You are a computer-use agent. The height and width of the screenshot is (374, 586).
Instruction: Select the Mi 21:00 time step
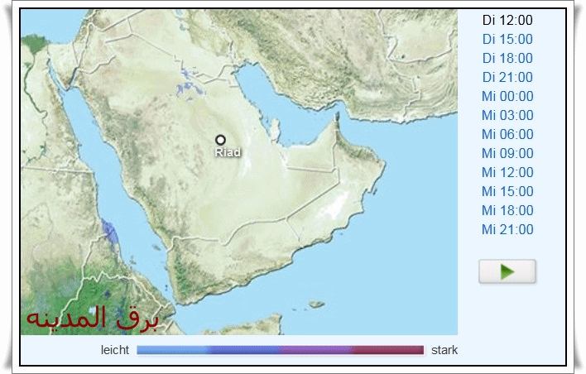(x=507, y=230)
